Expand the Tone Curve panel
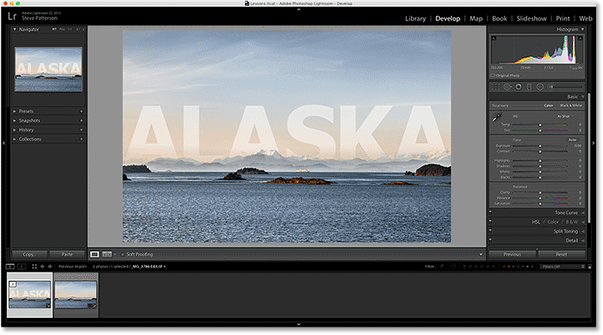 point(583,212)
